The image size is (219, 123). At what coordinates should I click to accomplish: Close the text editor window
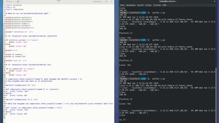(112, 1)
